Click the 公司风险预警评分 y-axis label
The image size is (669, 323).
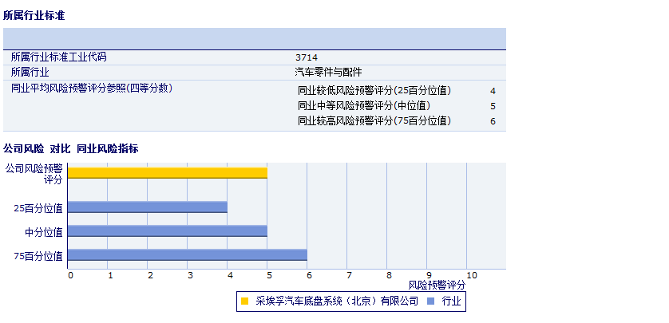(x=34, y=174)
